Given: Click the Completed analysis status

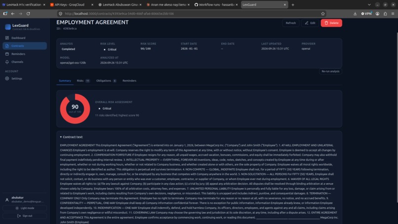Looking at the screenshot, I should pos(68,49).
